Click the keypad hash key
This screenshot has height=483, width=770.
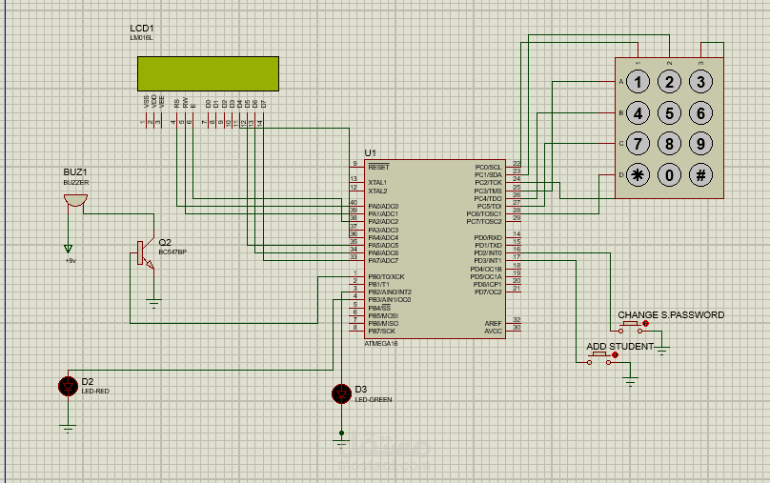(x=700, y=175)
